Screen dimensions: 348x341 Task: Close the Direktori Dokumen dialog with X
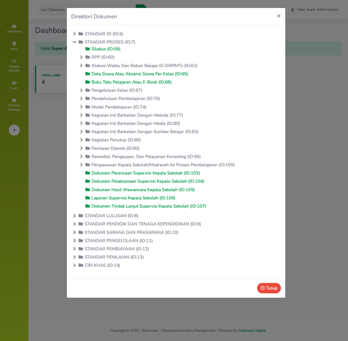click(279, 16)
